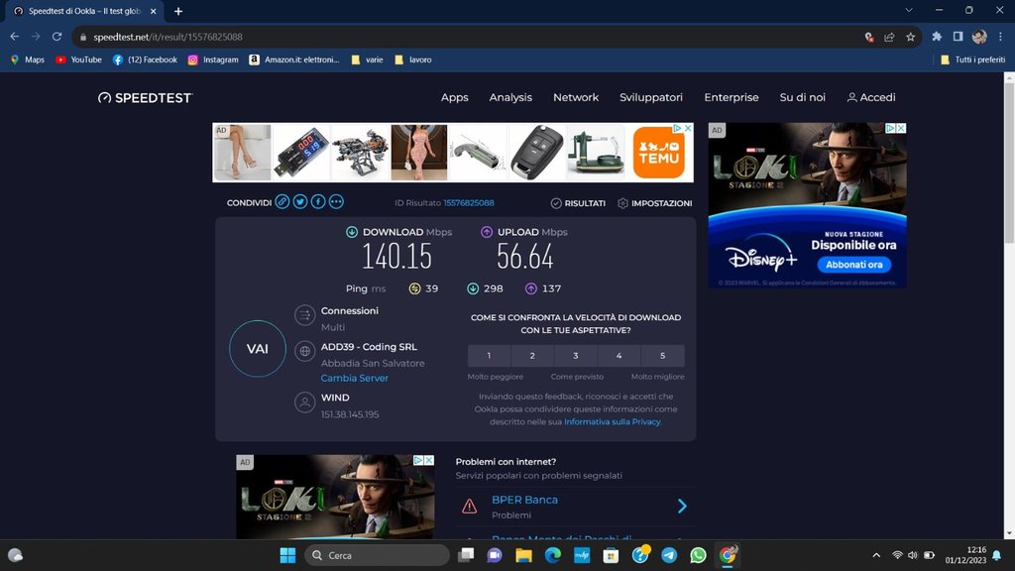Reload the page
1015x571 pixels.
(x=56, y=37)
